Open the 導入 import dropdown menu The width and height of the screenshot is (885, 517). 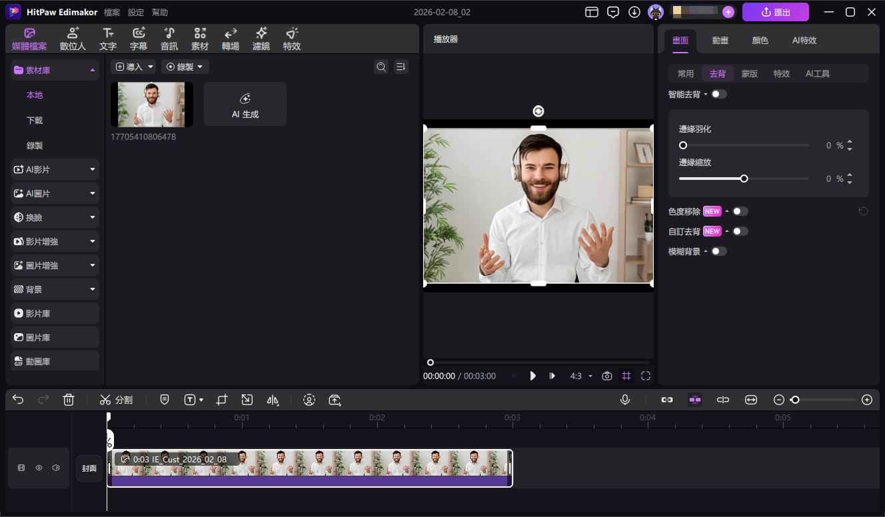tap(134, 66)
